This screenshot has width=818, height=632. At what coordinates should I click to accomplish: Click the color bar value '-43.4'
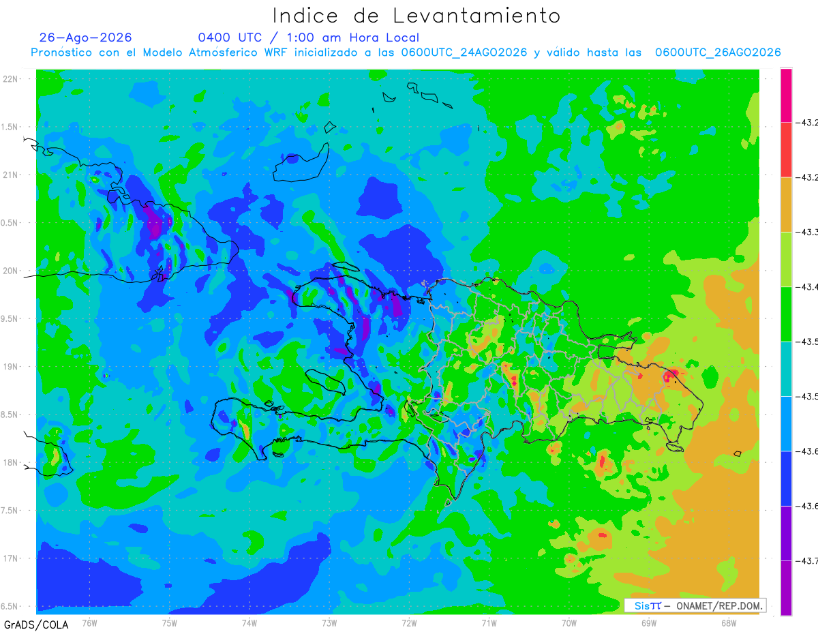tap(808, 287)
